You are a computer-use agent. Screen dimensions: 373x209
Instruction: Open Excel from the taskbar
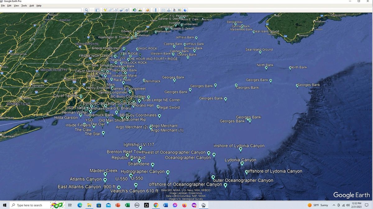pyautogui.click(x=127, y=205)
